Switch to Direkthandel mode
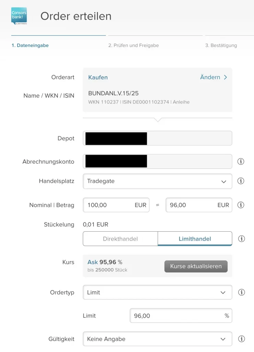 click(x=120, y=239)
